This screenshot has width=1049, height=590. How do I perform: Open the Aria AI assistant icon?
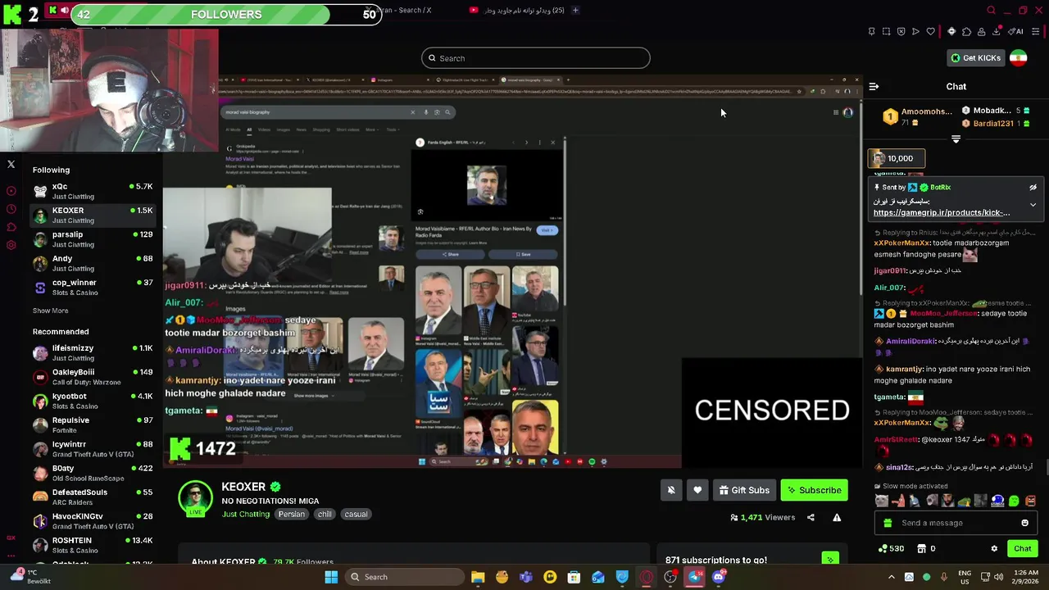coord(1015,31)
